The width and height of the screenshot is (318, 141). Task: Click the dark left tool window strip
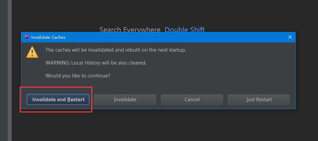[x=4, y=71]
